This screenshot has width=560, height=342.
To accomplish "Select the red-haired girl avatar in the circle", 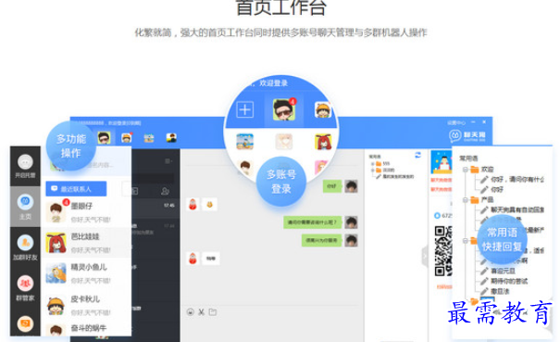I will click(x=323, y=141).
